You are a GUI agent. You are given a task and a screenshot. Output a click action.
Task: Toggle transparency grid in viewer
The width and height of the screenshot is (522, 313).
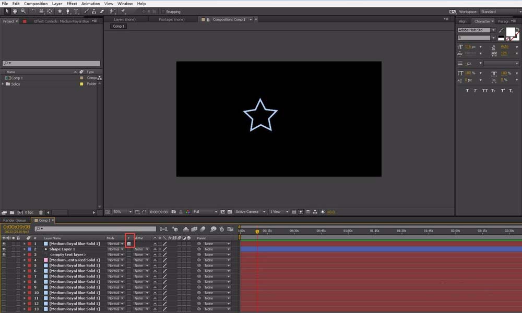click(x=230, y=212)
